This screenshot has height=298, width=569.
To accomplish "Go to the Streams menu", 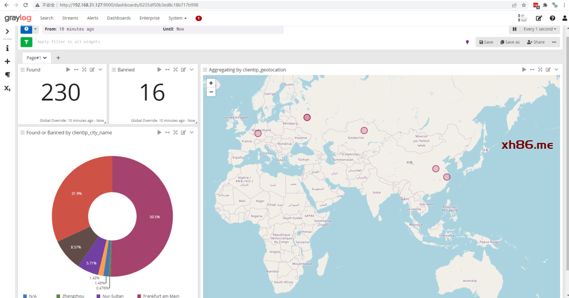I will coord(70,18).
